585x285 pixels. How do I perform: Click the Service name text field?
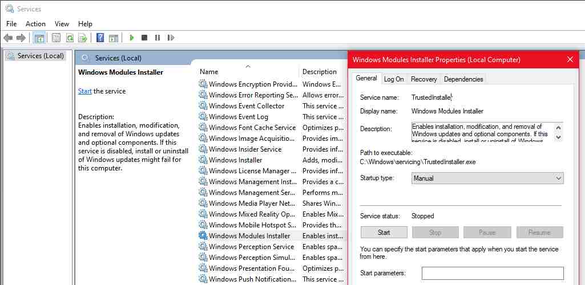[x=431, y=97]
